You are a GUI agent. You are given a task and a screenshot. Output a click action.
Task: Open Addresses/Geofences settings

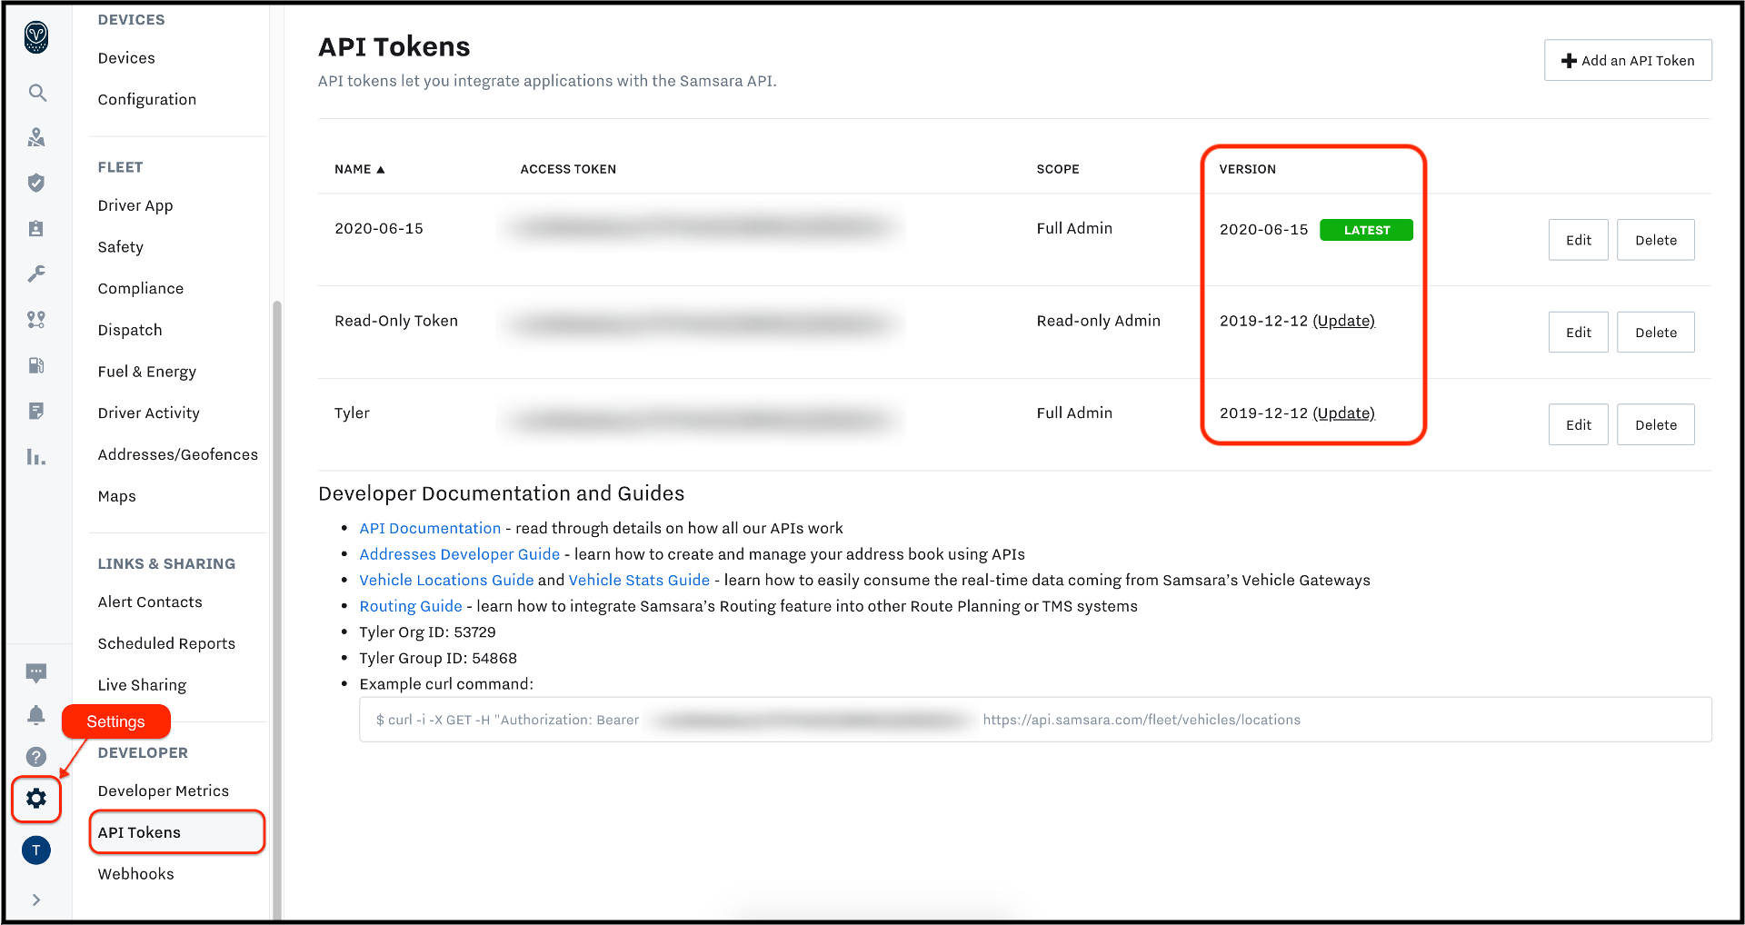pyautogui.click(x=178, y=455)
